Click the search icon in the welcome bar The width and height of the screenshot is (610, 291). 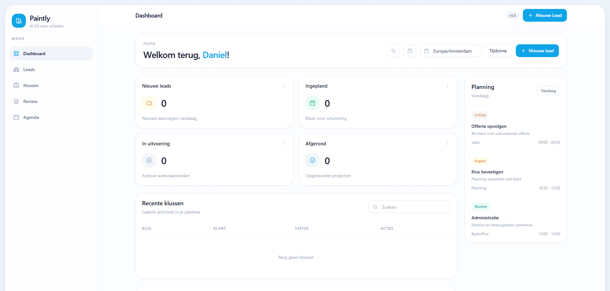coord(393,51)
